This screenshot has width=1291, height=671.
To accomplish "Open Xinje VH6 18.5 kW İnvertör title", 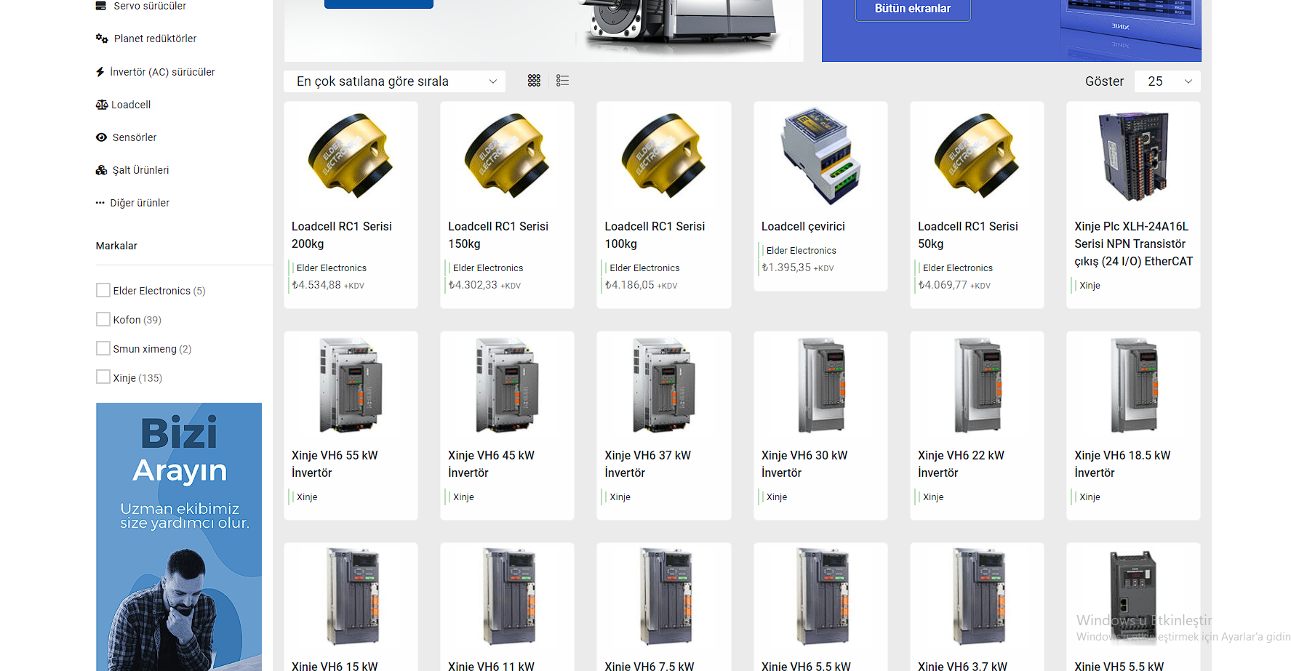I will [x=1122, y=465].
